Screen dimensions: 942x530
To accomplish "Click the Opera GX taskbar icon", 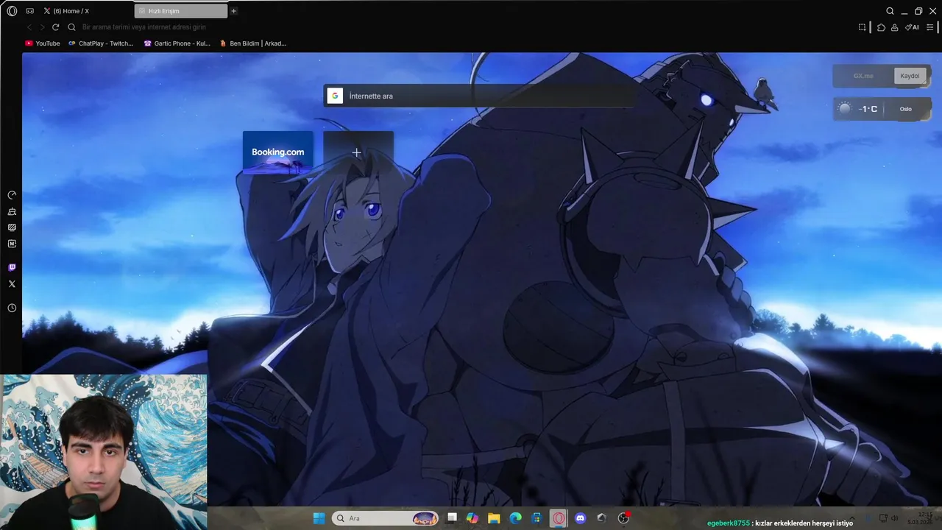I will tap(559, 518).
